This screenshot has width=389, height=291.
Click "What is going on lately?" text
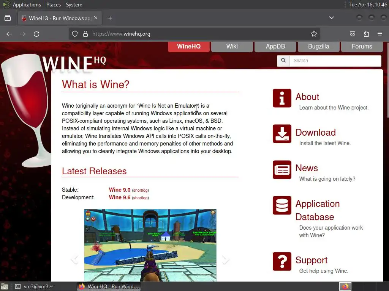[x=327, y=179]
